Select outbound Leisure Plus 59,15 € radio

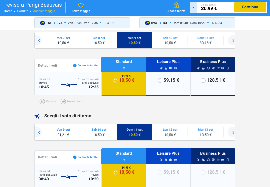pyautogui.click(x=160, y=80)
